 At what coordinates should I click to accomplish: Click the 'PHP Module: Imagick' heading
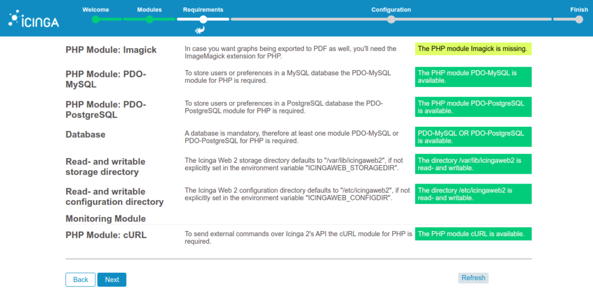(111, 50)
